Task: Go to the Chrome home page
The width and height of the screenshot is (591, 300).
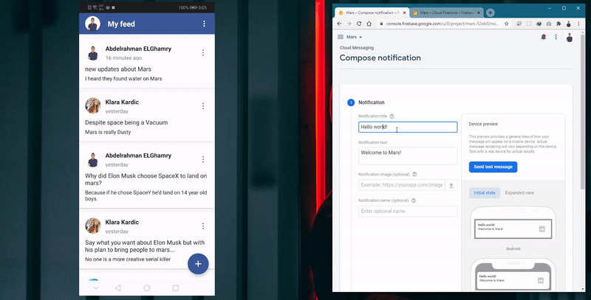Action: point(369,24)
